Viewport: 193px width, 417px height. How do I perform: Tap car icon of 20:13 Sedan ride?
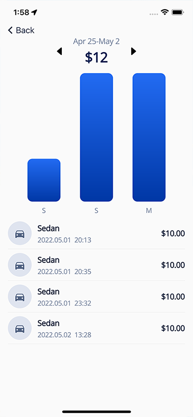(x=20, y=233)
